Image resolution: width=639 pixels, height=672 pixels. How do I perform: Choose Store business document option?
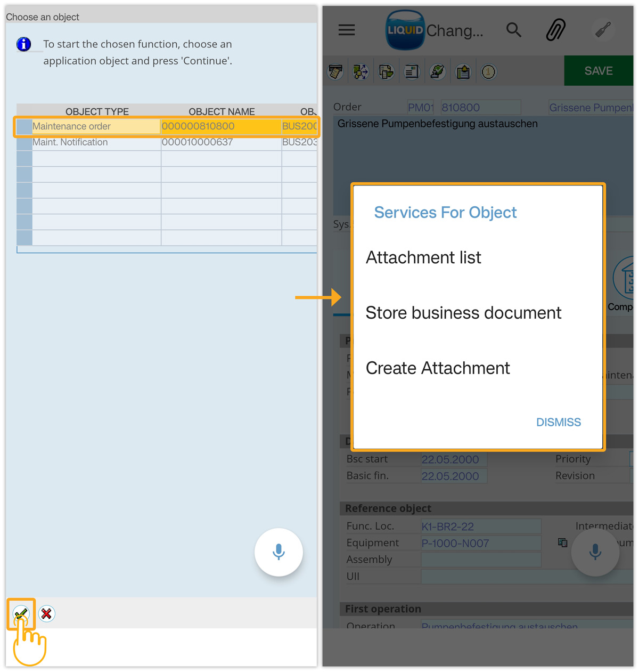[463, 313]
